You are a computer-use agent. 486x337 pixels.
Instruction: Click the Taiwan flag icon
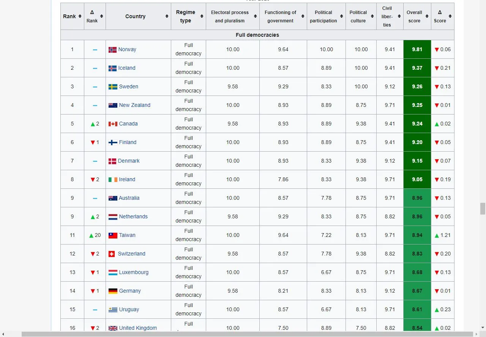112,235
